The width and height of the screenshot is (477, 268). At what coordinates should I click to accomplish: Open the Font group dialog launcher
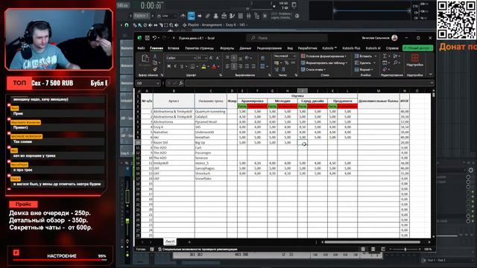221,75
